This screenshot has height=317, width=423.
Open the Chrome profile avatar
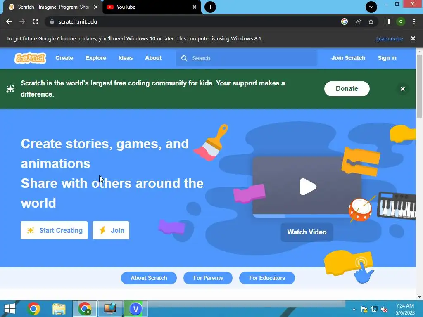(401, 21)
